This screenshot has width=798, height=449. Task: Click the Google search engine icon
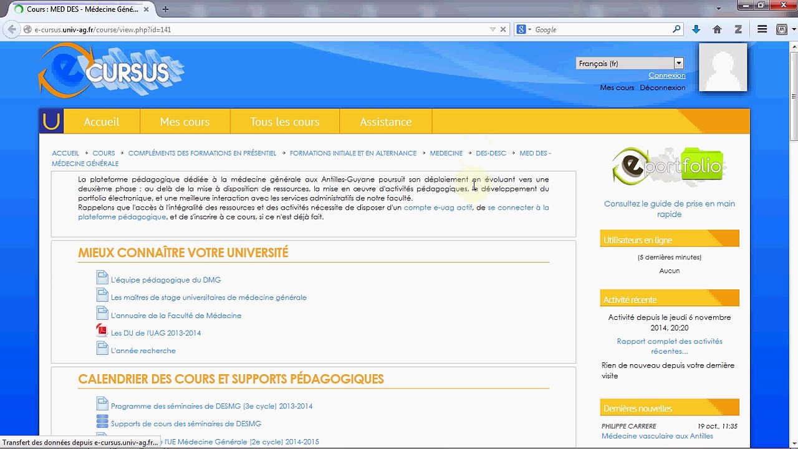point(521,29)
